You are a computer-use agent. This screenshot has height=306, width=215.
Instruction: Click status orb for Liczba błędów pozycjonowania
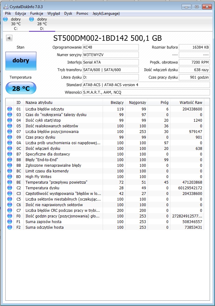click(10, 131)
